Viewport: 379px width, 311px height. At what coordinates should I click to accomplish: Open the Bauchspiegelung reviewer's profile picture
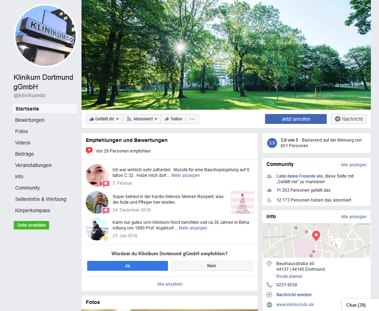tap(97, 175)
